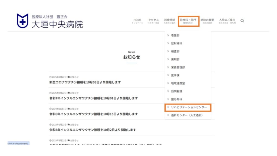277x156 pixels.
Task: Click the search magnifier icon
Action: point(242,21)
